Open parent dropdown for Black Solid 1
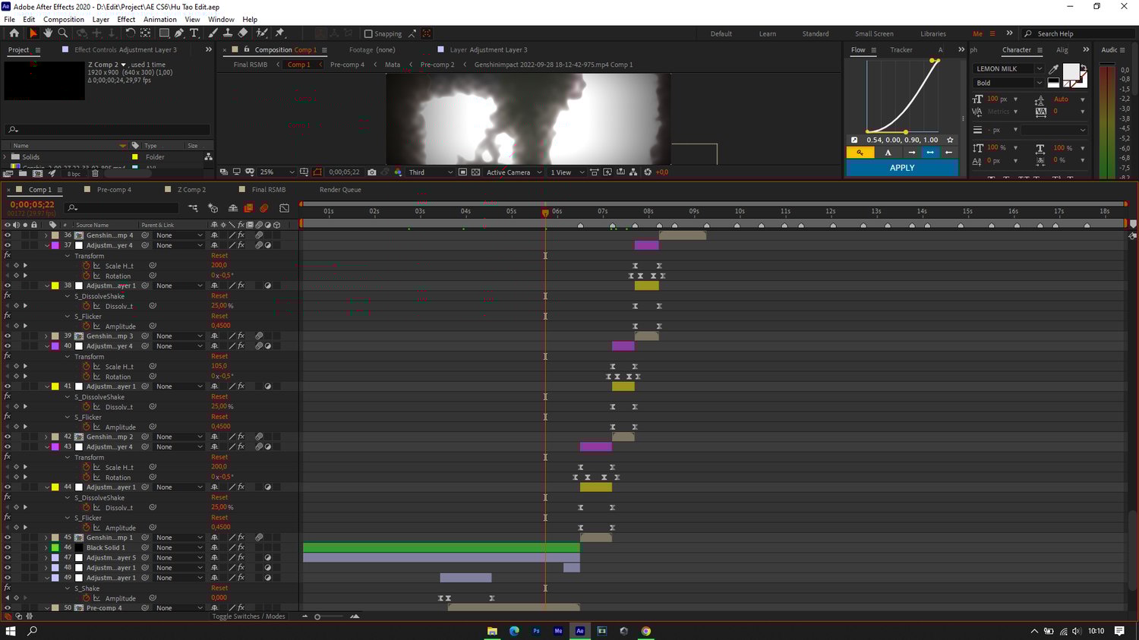 coord(179,547)
